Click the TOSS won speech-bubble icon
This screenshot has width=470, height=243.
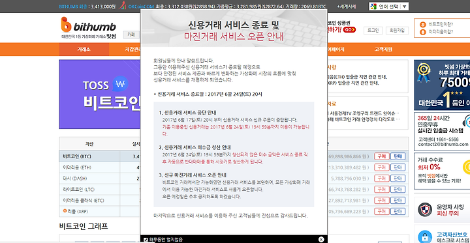pos(120,83)
